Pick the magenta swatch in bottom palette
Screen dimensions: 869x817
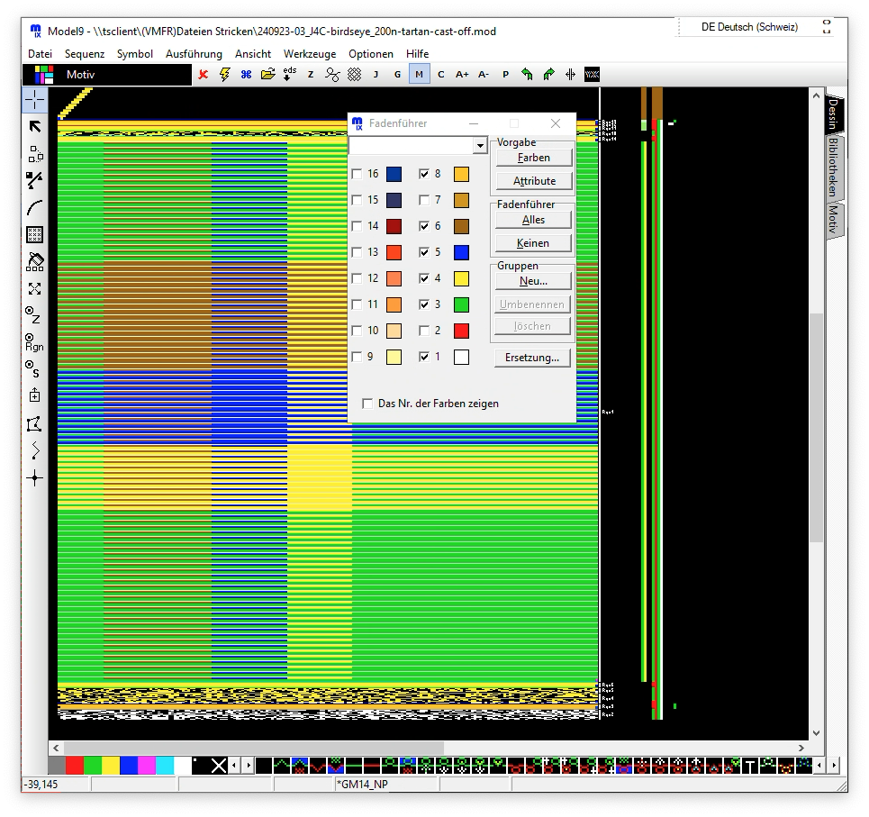(x=147, y=766)
